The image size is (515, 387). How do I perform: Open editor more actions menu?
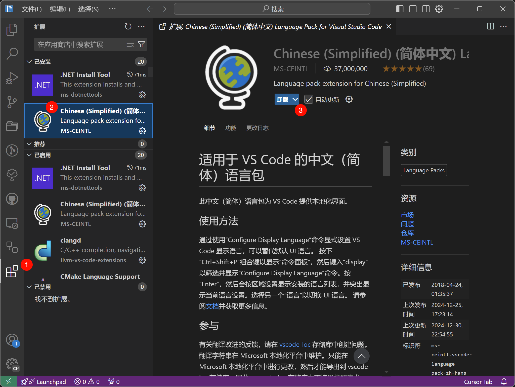point(503,26)
